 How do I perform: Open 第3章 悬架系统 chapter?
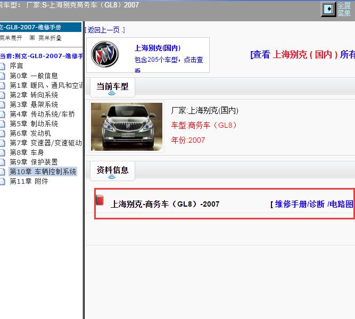(34, 104)
